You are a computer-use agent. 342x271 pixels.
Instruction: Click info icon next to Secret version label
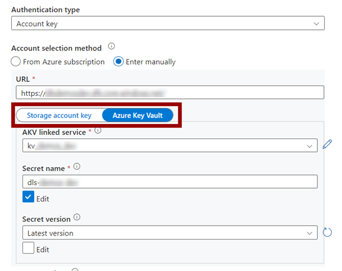coord(77,217)
